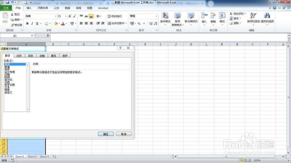Open 套用表格格式 table styles

click(178, 19)
